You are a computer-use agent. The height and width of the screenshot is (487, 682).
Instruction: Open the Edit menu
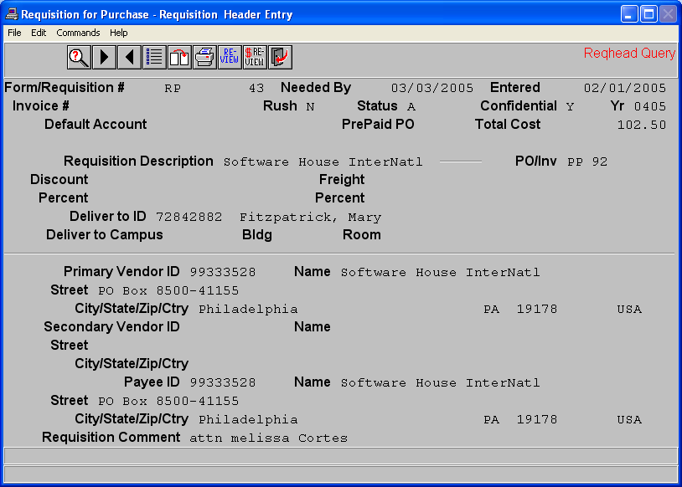[39, 33]
